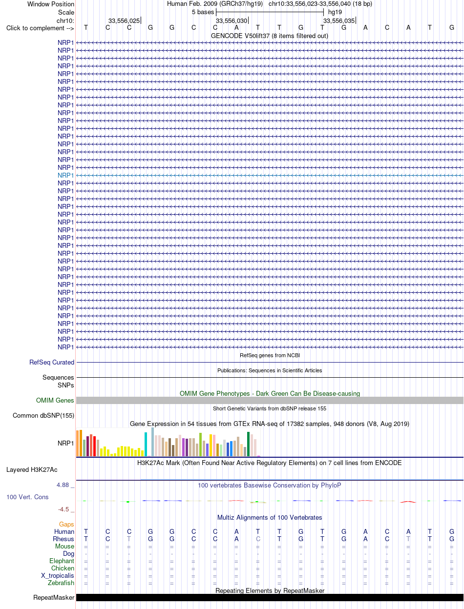The width and height of the screenshot is (464, 609).
Task: Click the 4.88 upper scale value
Action: click(x=63, y=485)
